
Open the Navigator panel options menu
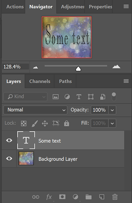click(126, 6)
